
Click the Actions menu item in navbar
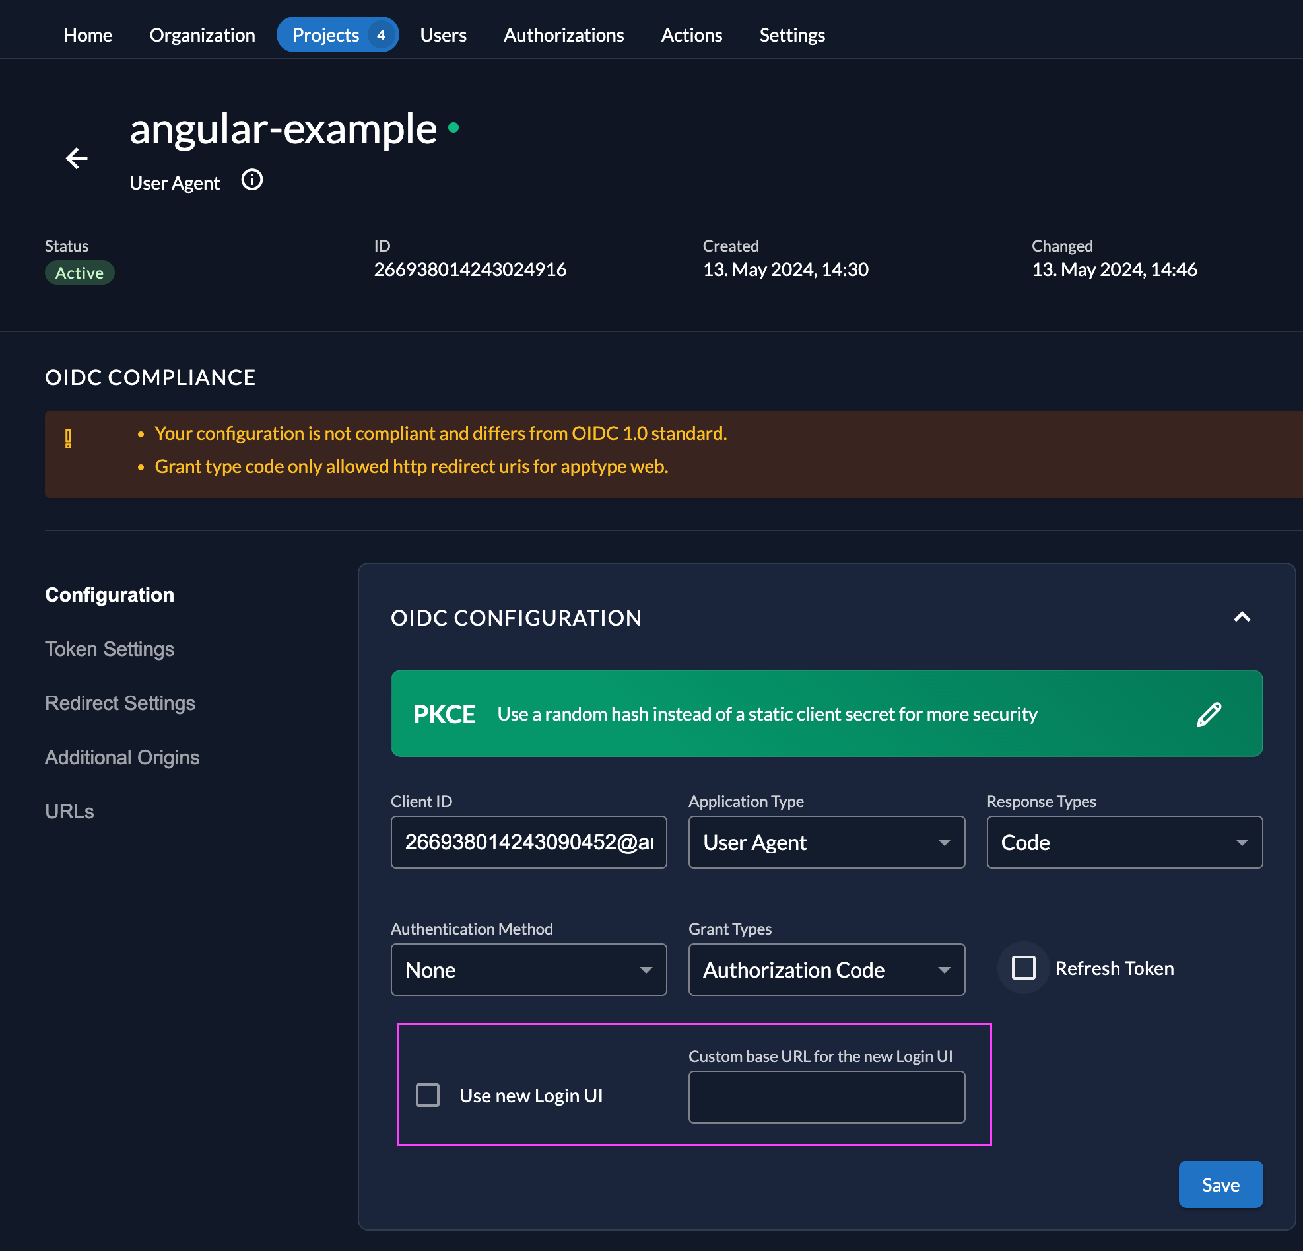(x=691, y=34)
